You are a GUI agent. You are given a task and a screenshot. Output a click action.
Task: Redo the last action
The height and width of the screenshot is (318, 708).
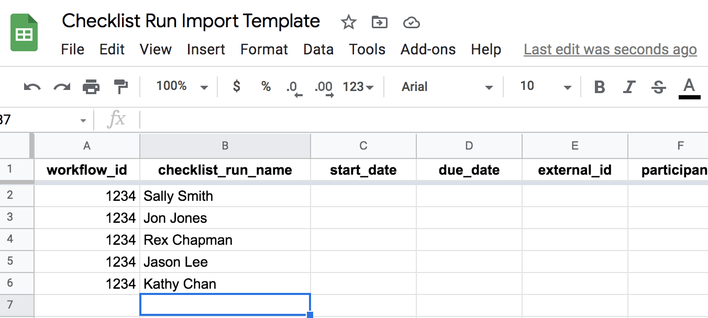pyautogui.click(x=62, y=87)
